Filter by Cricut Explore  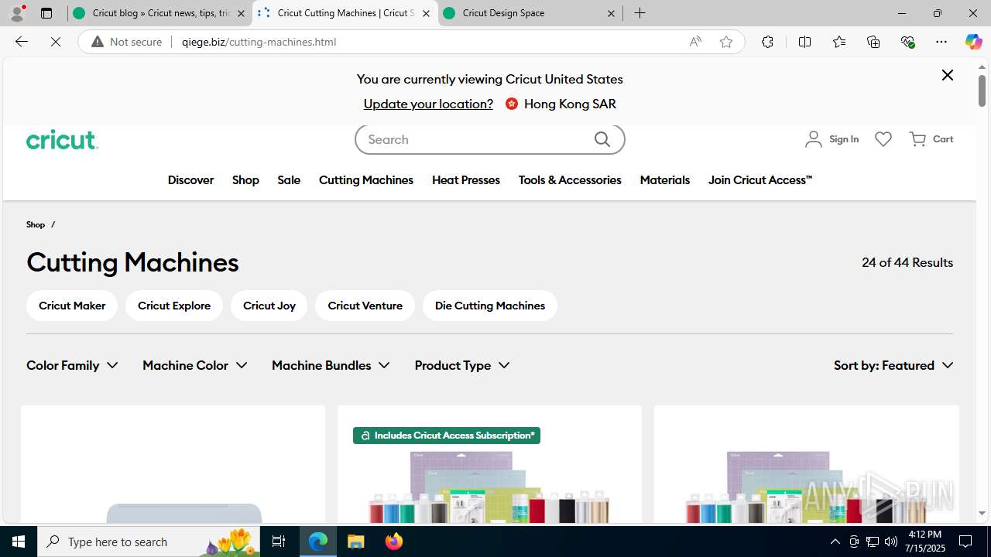(x=174, y=306)
